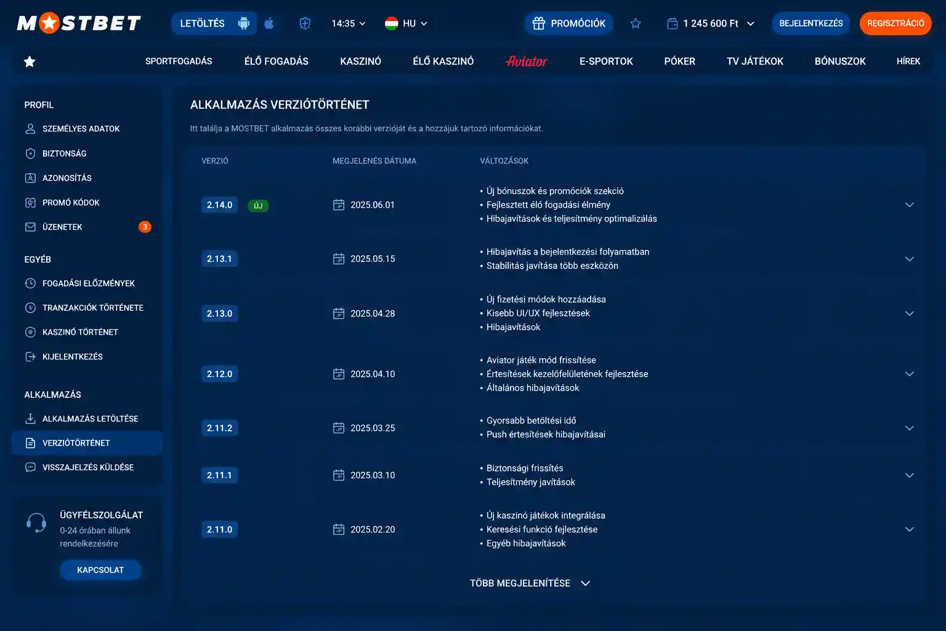
Task: Open the SPORTFOGADÁS menu
Action: point(179,61)
